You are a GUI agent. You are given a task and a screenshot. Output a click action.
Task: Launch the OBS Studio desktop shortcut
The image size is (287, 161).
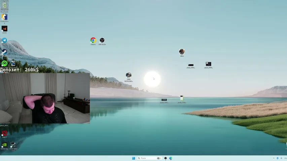click(x=102, y=40)
